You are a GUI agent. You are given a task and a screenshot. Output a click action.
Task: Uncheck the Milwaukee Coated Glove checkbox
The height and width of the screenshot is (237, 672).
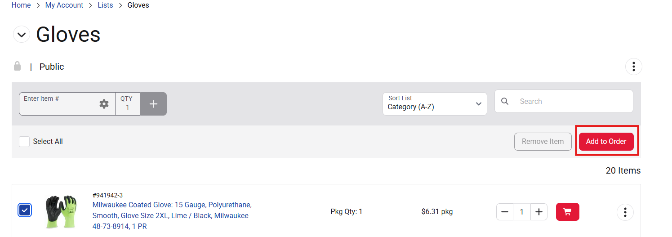point(25,210)
